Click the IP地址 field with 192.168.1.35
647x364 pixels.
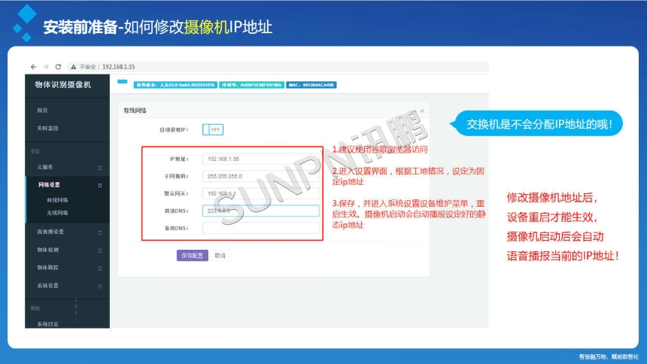point(261,159)
